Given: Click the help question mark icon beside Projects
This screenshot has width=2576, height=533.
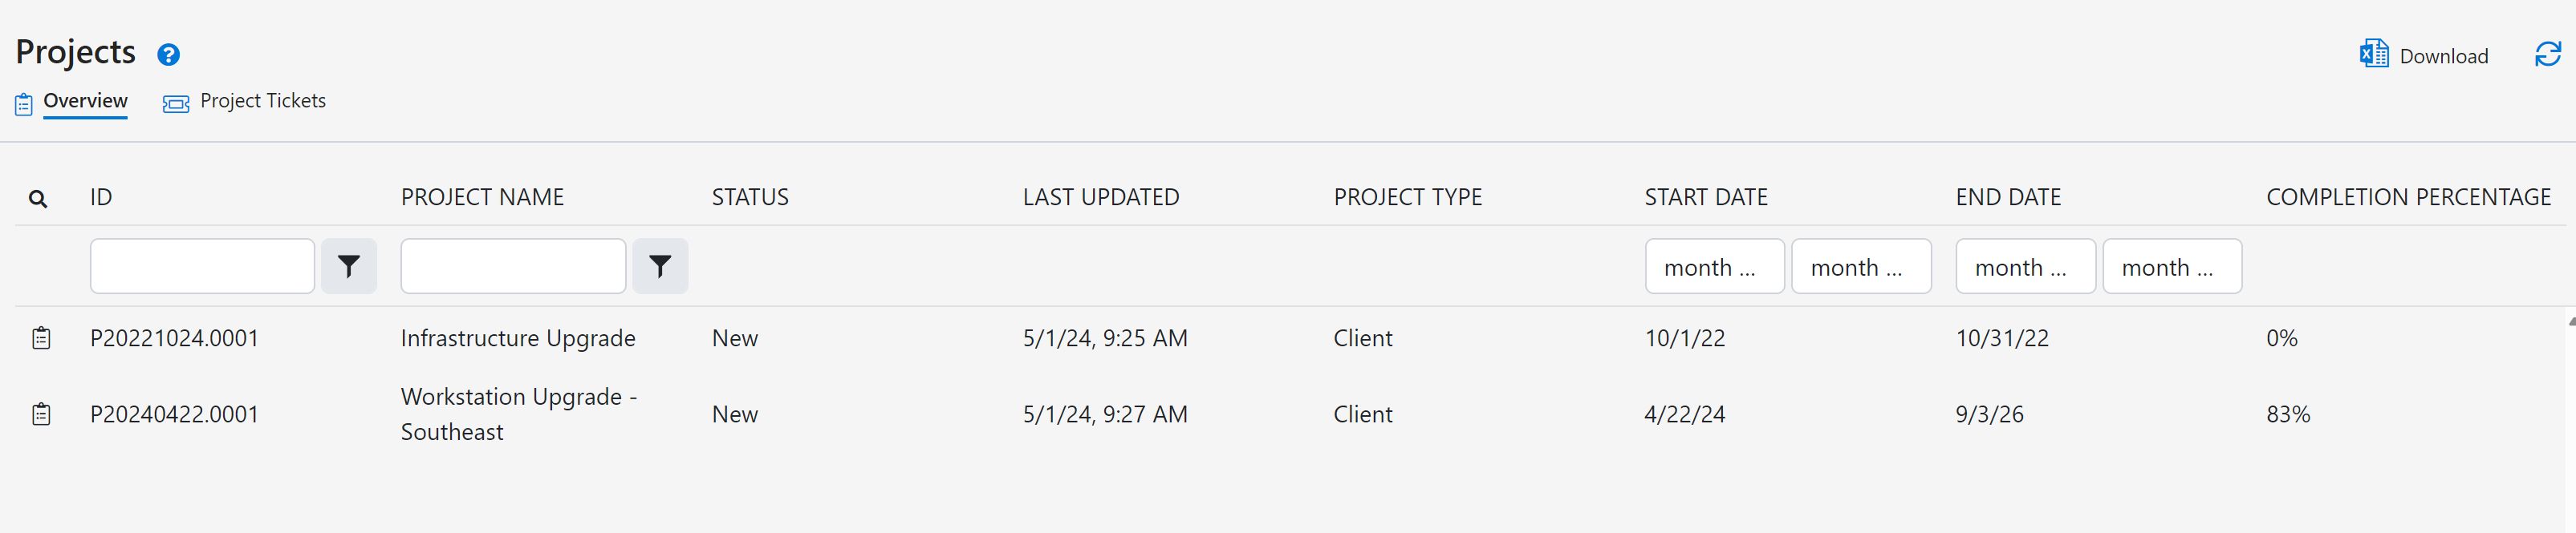Looking at the screenshot, I should click(168, 55).
